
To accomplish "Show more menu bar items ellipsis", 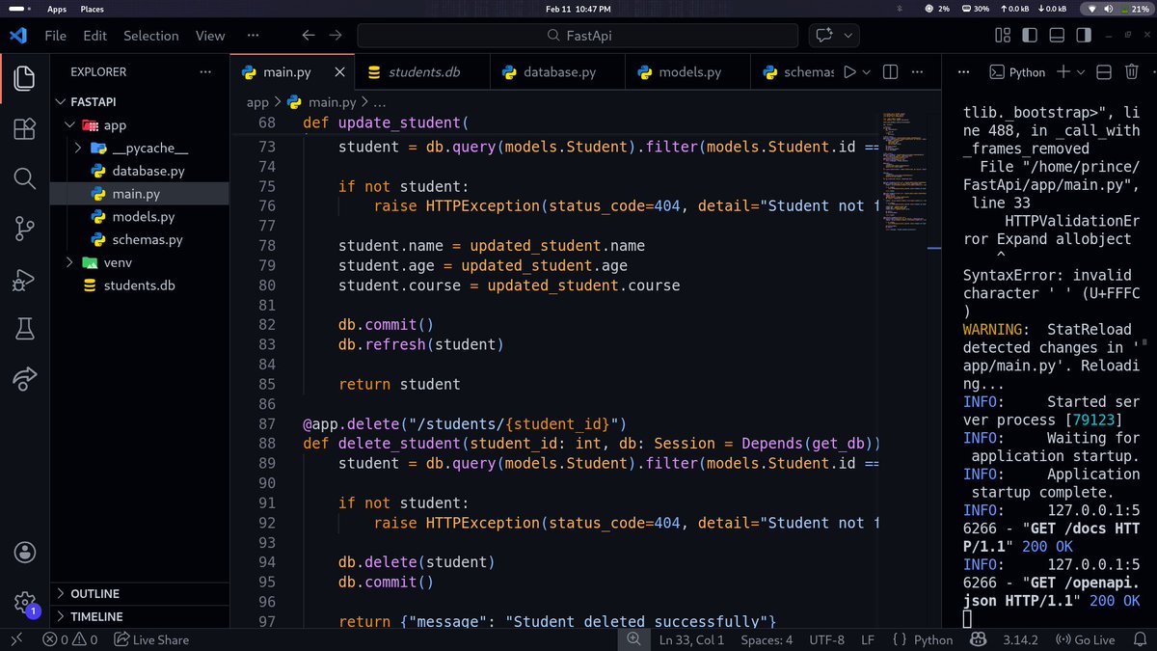I will [x=254, y=35].
